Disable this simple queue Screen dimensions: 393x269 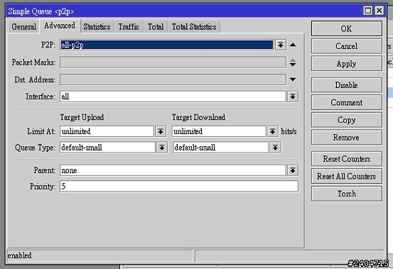(x=347, y=85)
